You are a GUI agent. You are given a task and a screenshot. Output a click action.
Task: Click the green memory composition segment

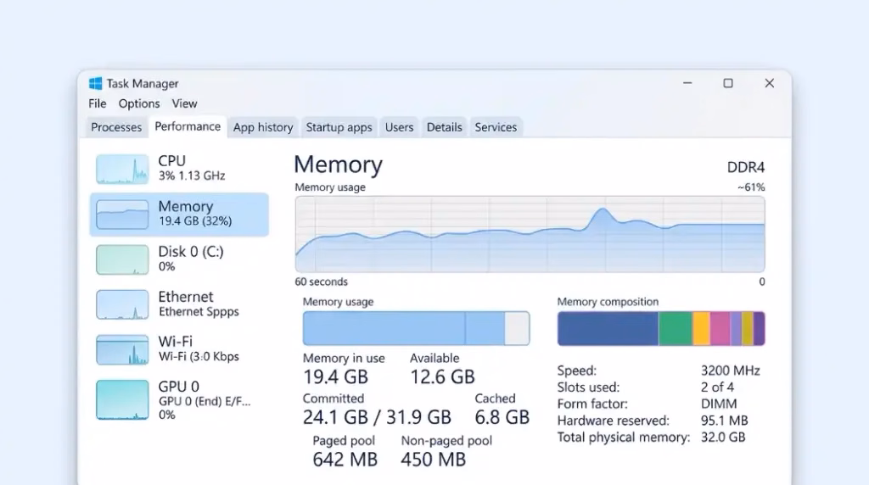tap(676, 328)
